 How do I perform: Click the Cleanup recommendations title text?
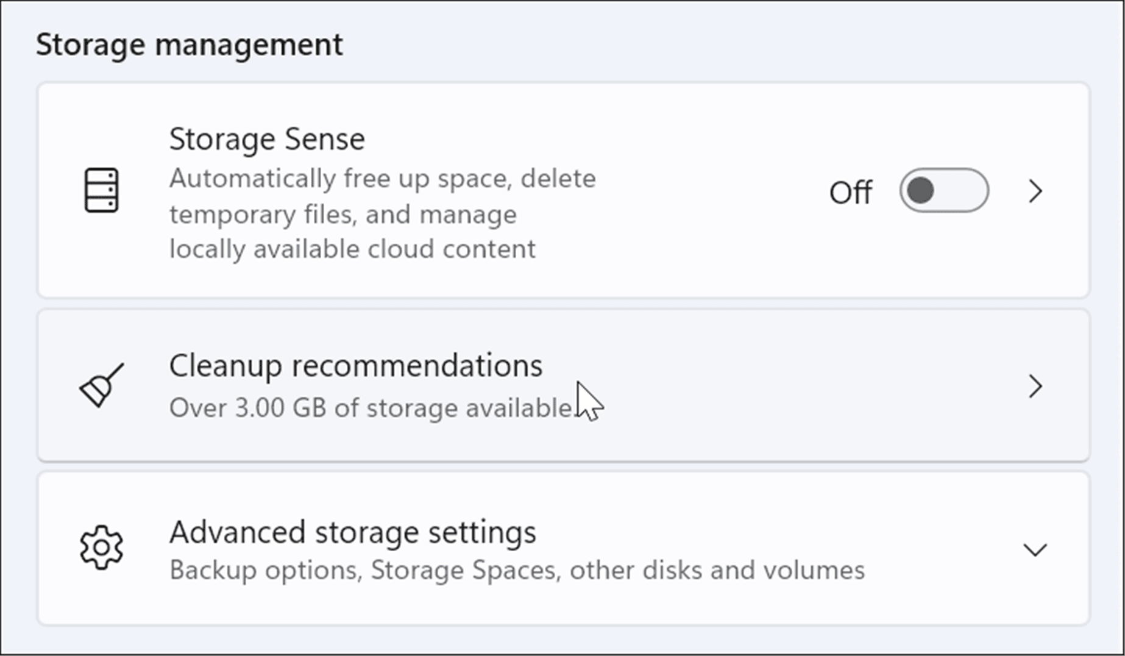(356, 366)
